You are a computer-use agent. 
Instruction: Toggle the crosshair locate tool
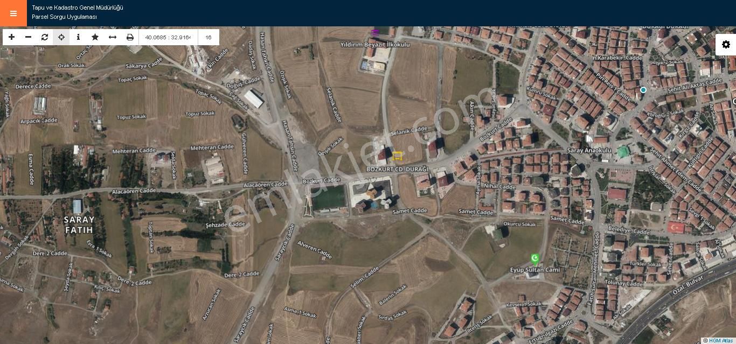tap(61, 37)
